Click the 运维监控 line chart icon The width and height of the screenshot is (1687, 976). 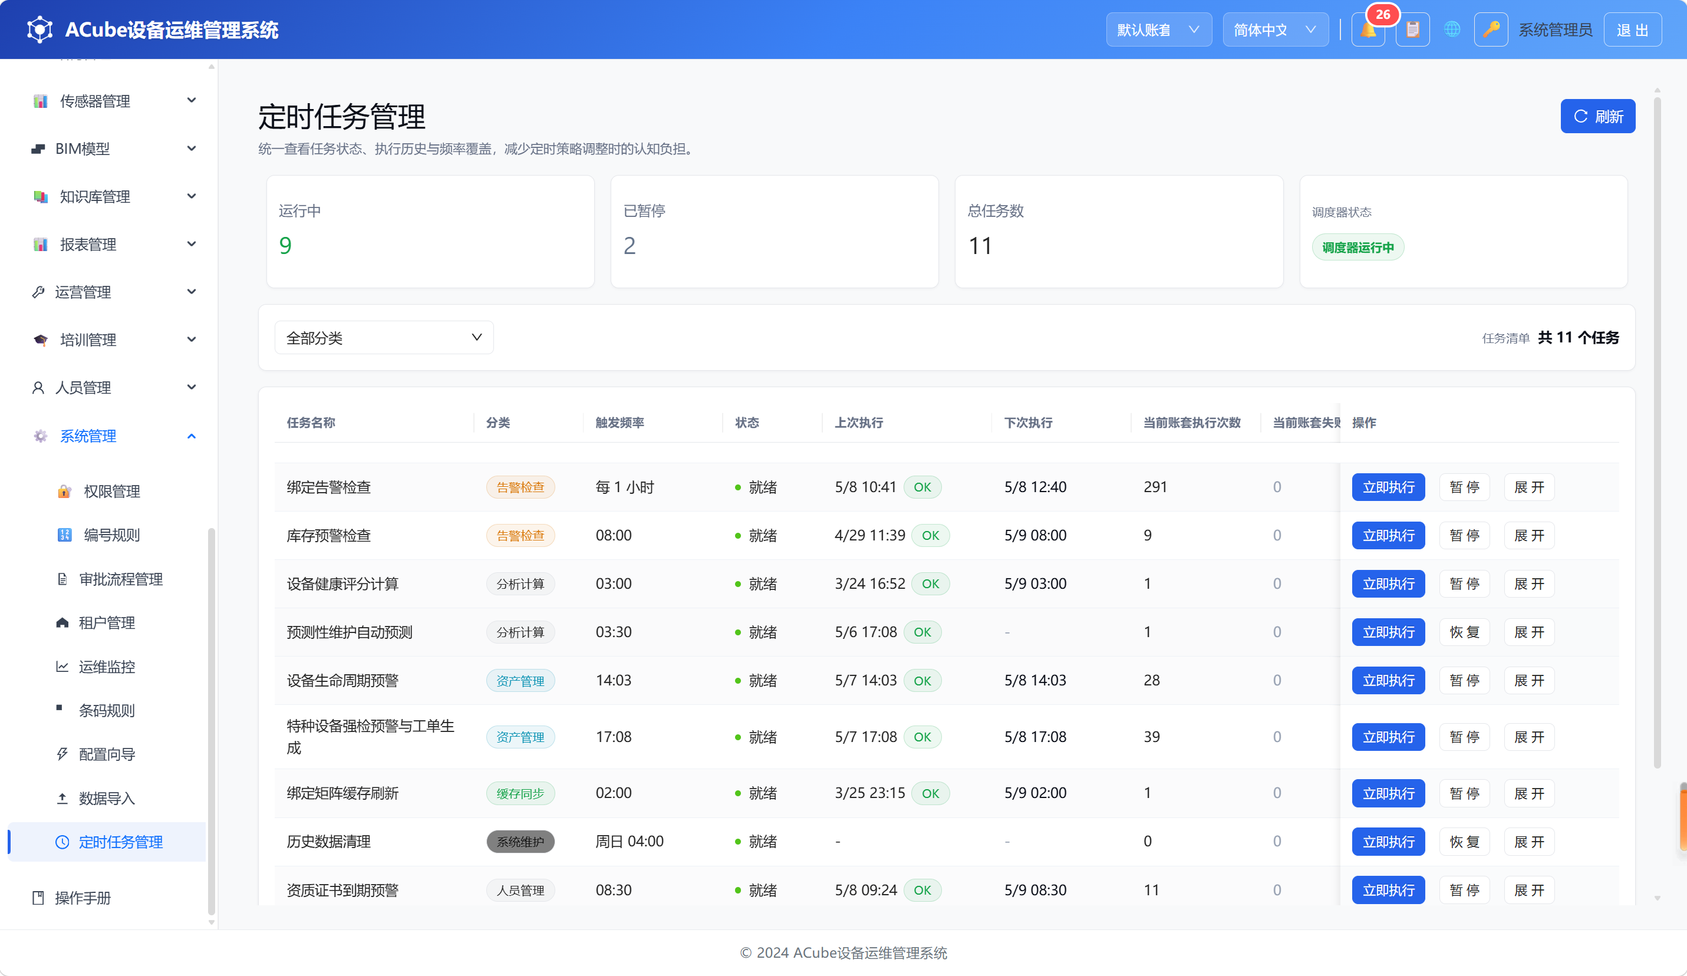[x=62, y=667]
